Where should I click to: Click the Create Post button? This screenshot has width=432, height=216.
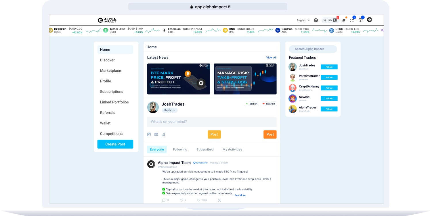tap(115, 144)
